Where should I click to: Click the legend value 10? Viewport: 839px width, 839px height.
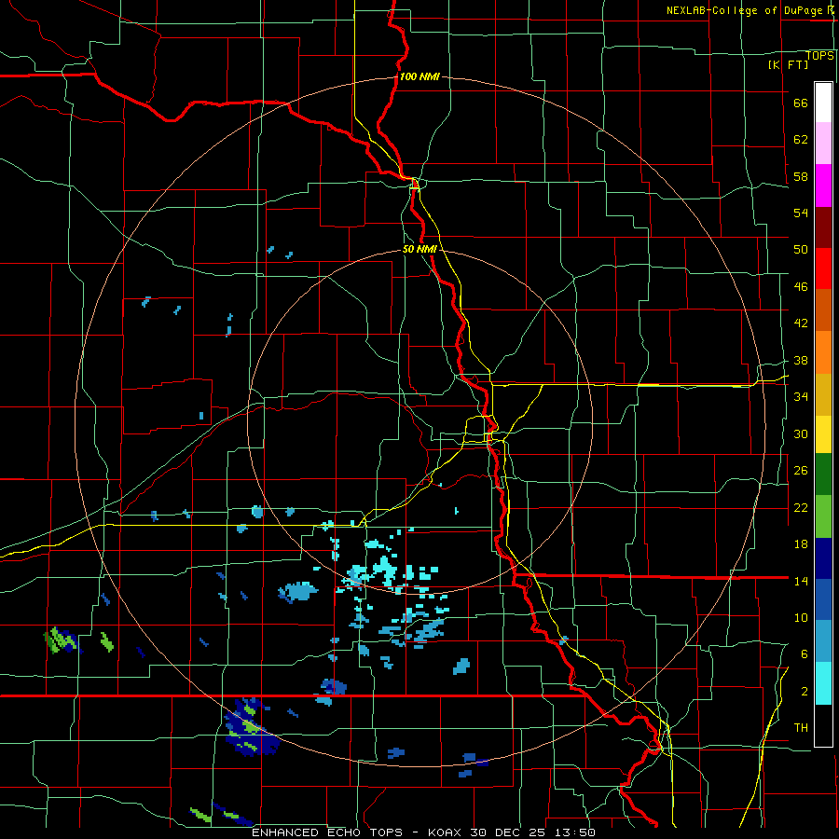coord(801,617)
